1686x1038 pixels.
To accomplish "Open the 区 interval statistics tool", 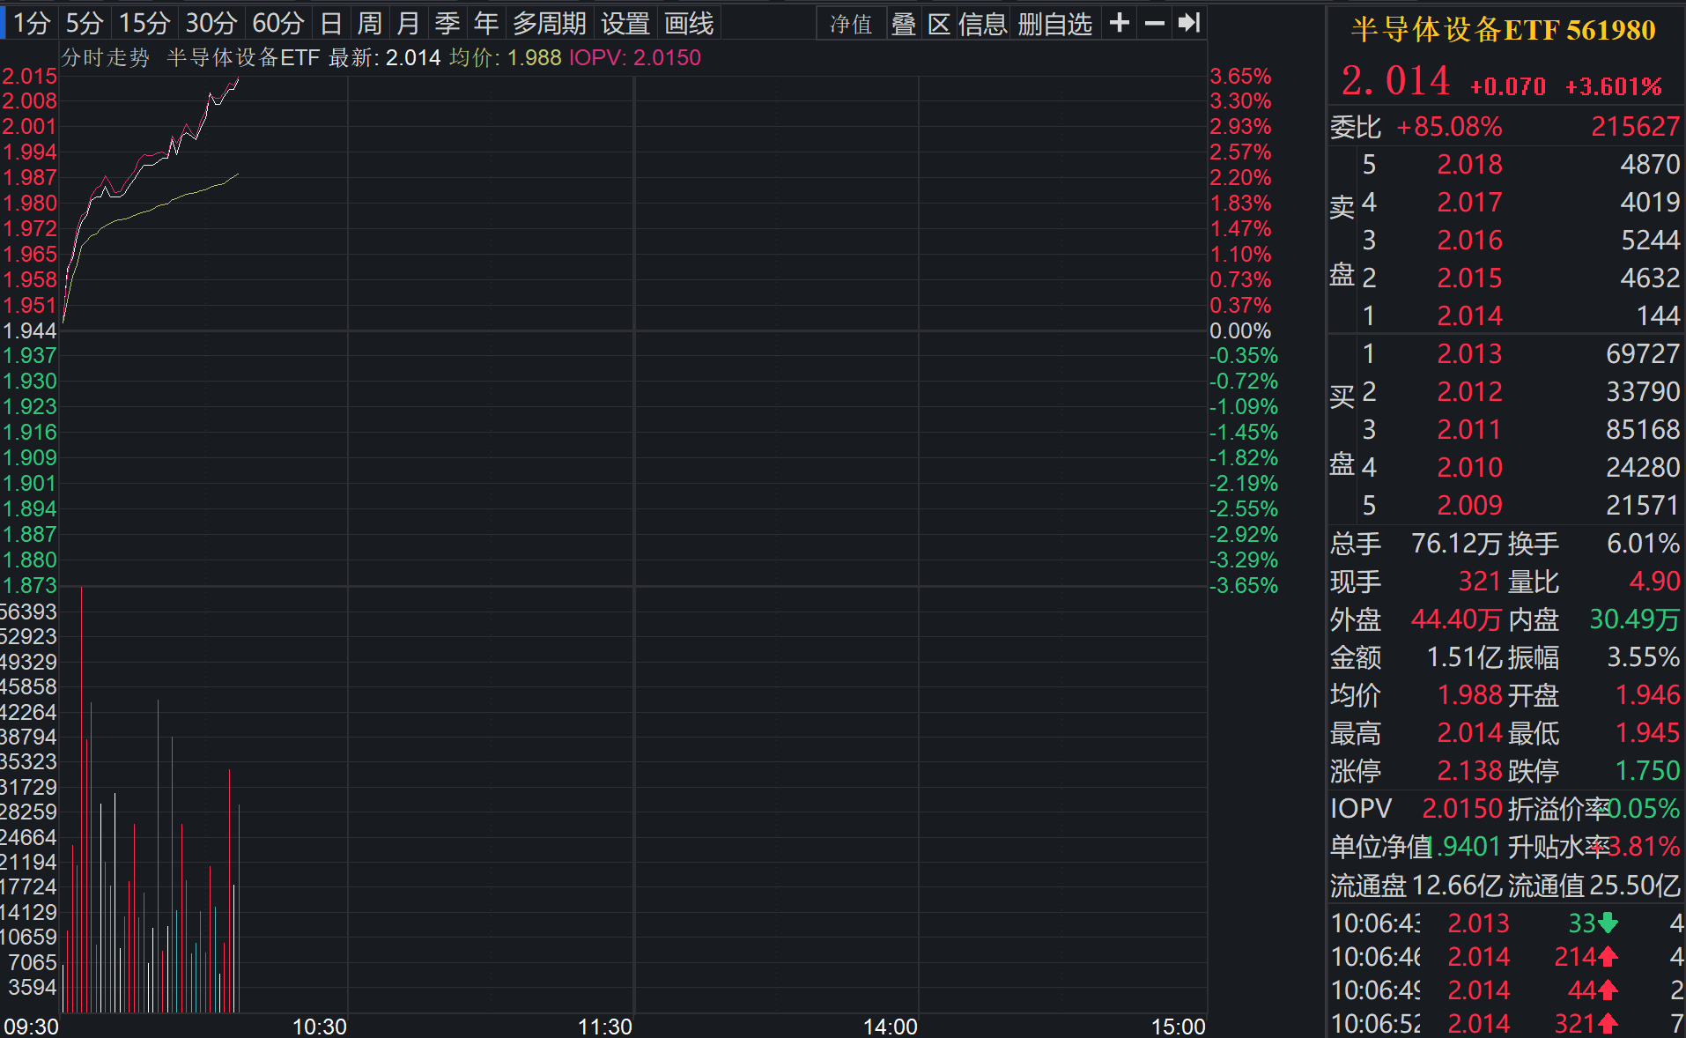I will point(939,24).
